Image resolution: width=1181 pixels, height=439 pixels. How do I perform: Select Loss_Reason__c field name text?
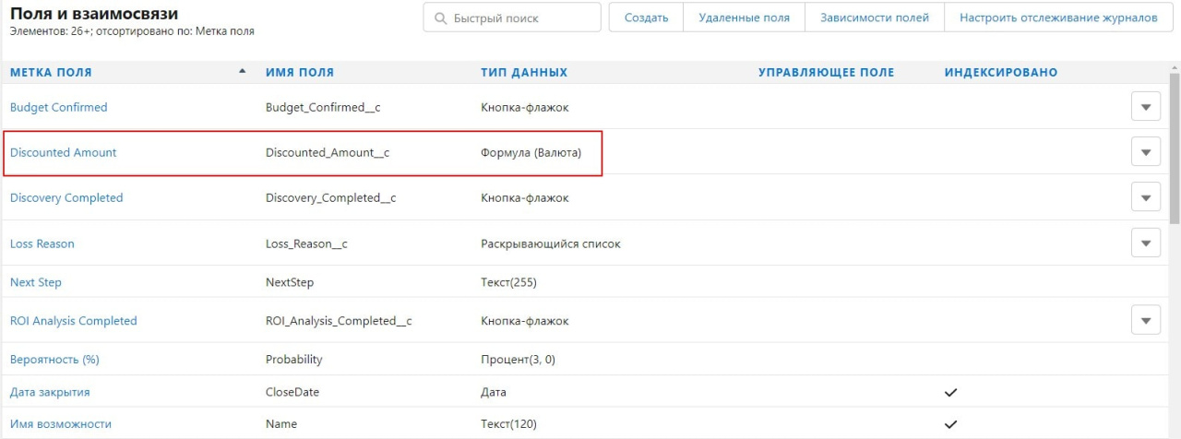pos(306,243)
